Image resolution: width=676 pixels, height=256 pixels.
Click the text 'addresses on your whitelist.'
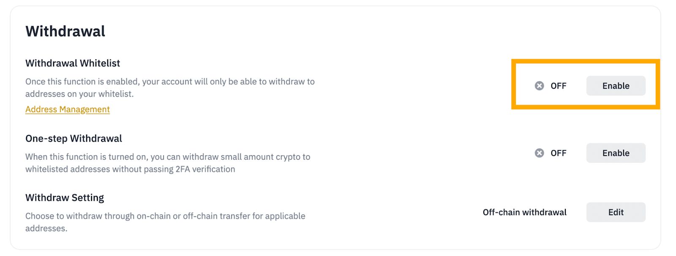click(x=79, y=94)
